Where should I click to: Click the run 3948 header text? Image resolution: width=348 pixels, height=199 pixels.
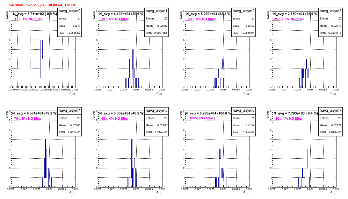(x=42, y=5)
